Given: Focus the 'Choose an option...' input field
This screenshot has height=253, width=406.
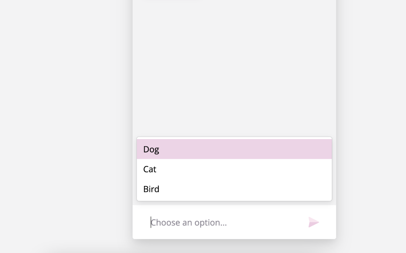Looking at the screenshot, I should tap(225, 222).
